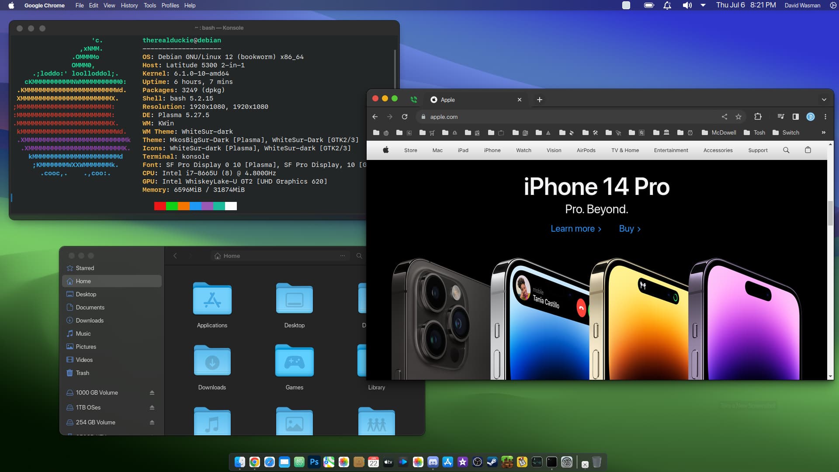Go back in the file manager
The width and height of the screenshot is (839, 472).
pyautogui.click(x=175, y=256)
